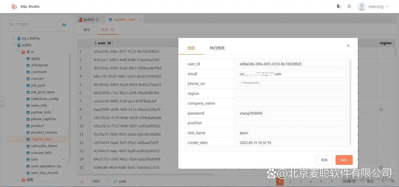The height and width of the screenshot is (187, 399).
Task: Click the export download icon at bottom
Action: coord(82,182)
